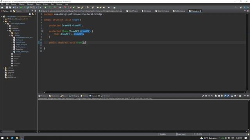Viewport: 250px width, 140px height.
Task: Open the Window menu
Action: (x=59, y=4)
